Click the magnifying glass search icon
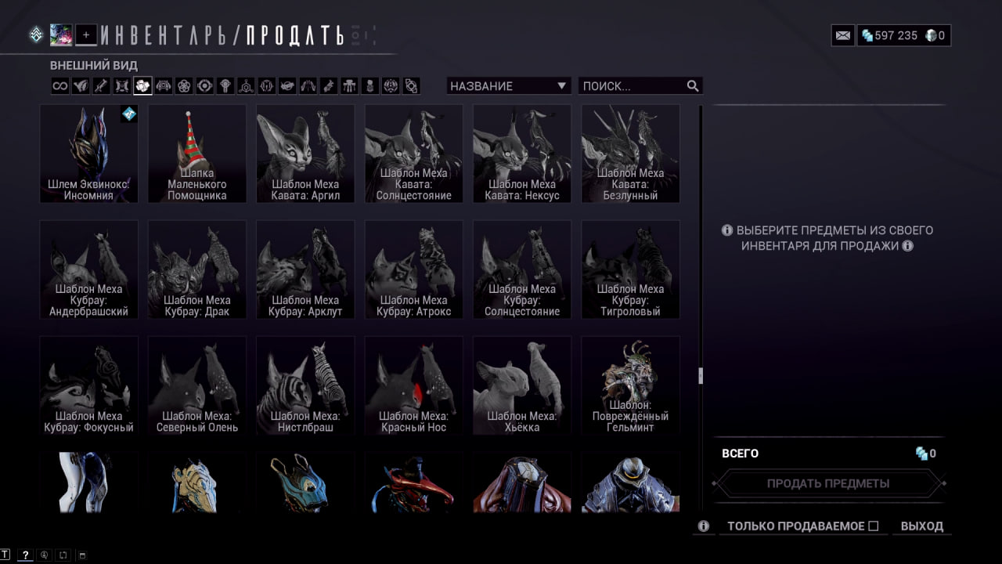Screen dimensions: 1002x564 point(693,86)
